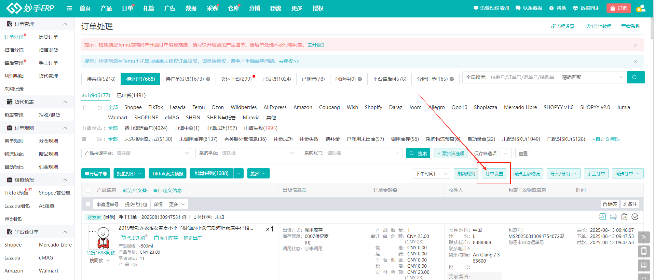Expand the 搜同款 dropdown under the thumbnail
This screenshot has width=654, height=280.
point(100,261)
